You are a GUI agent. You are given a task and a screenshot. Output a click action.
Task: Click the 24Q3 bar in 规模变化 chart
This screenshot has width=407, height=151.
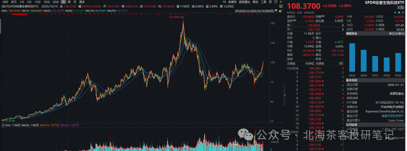(352, 57)
